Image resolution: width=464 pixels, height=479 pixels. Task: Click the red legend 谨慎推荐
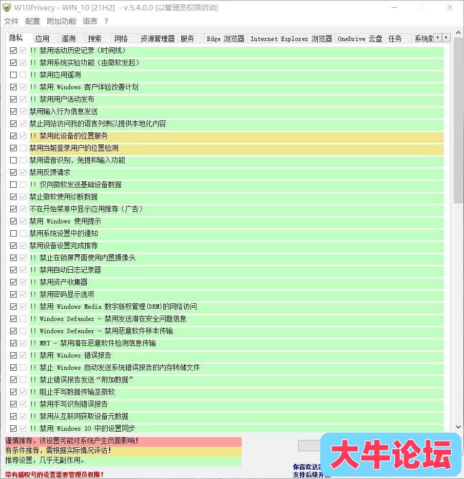pos(123,441)
